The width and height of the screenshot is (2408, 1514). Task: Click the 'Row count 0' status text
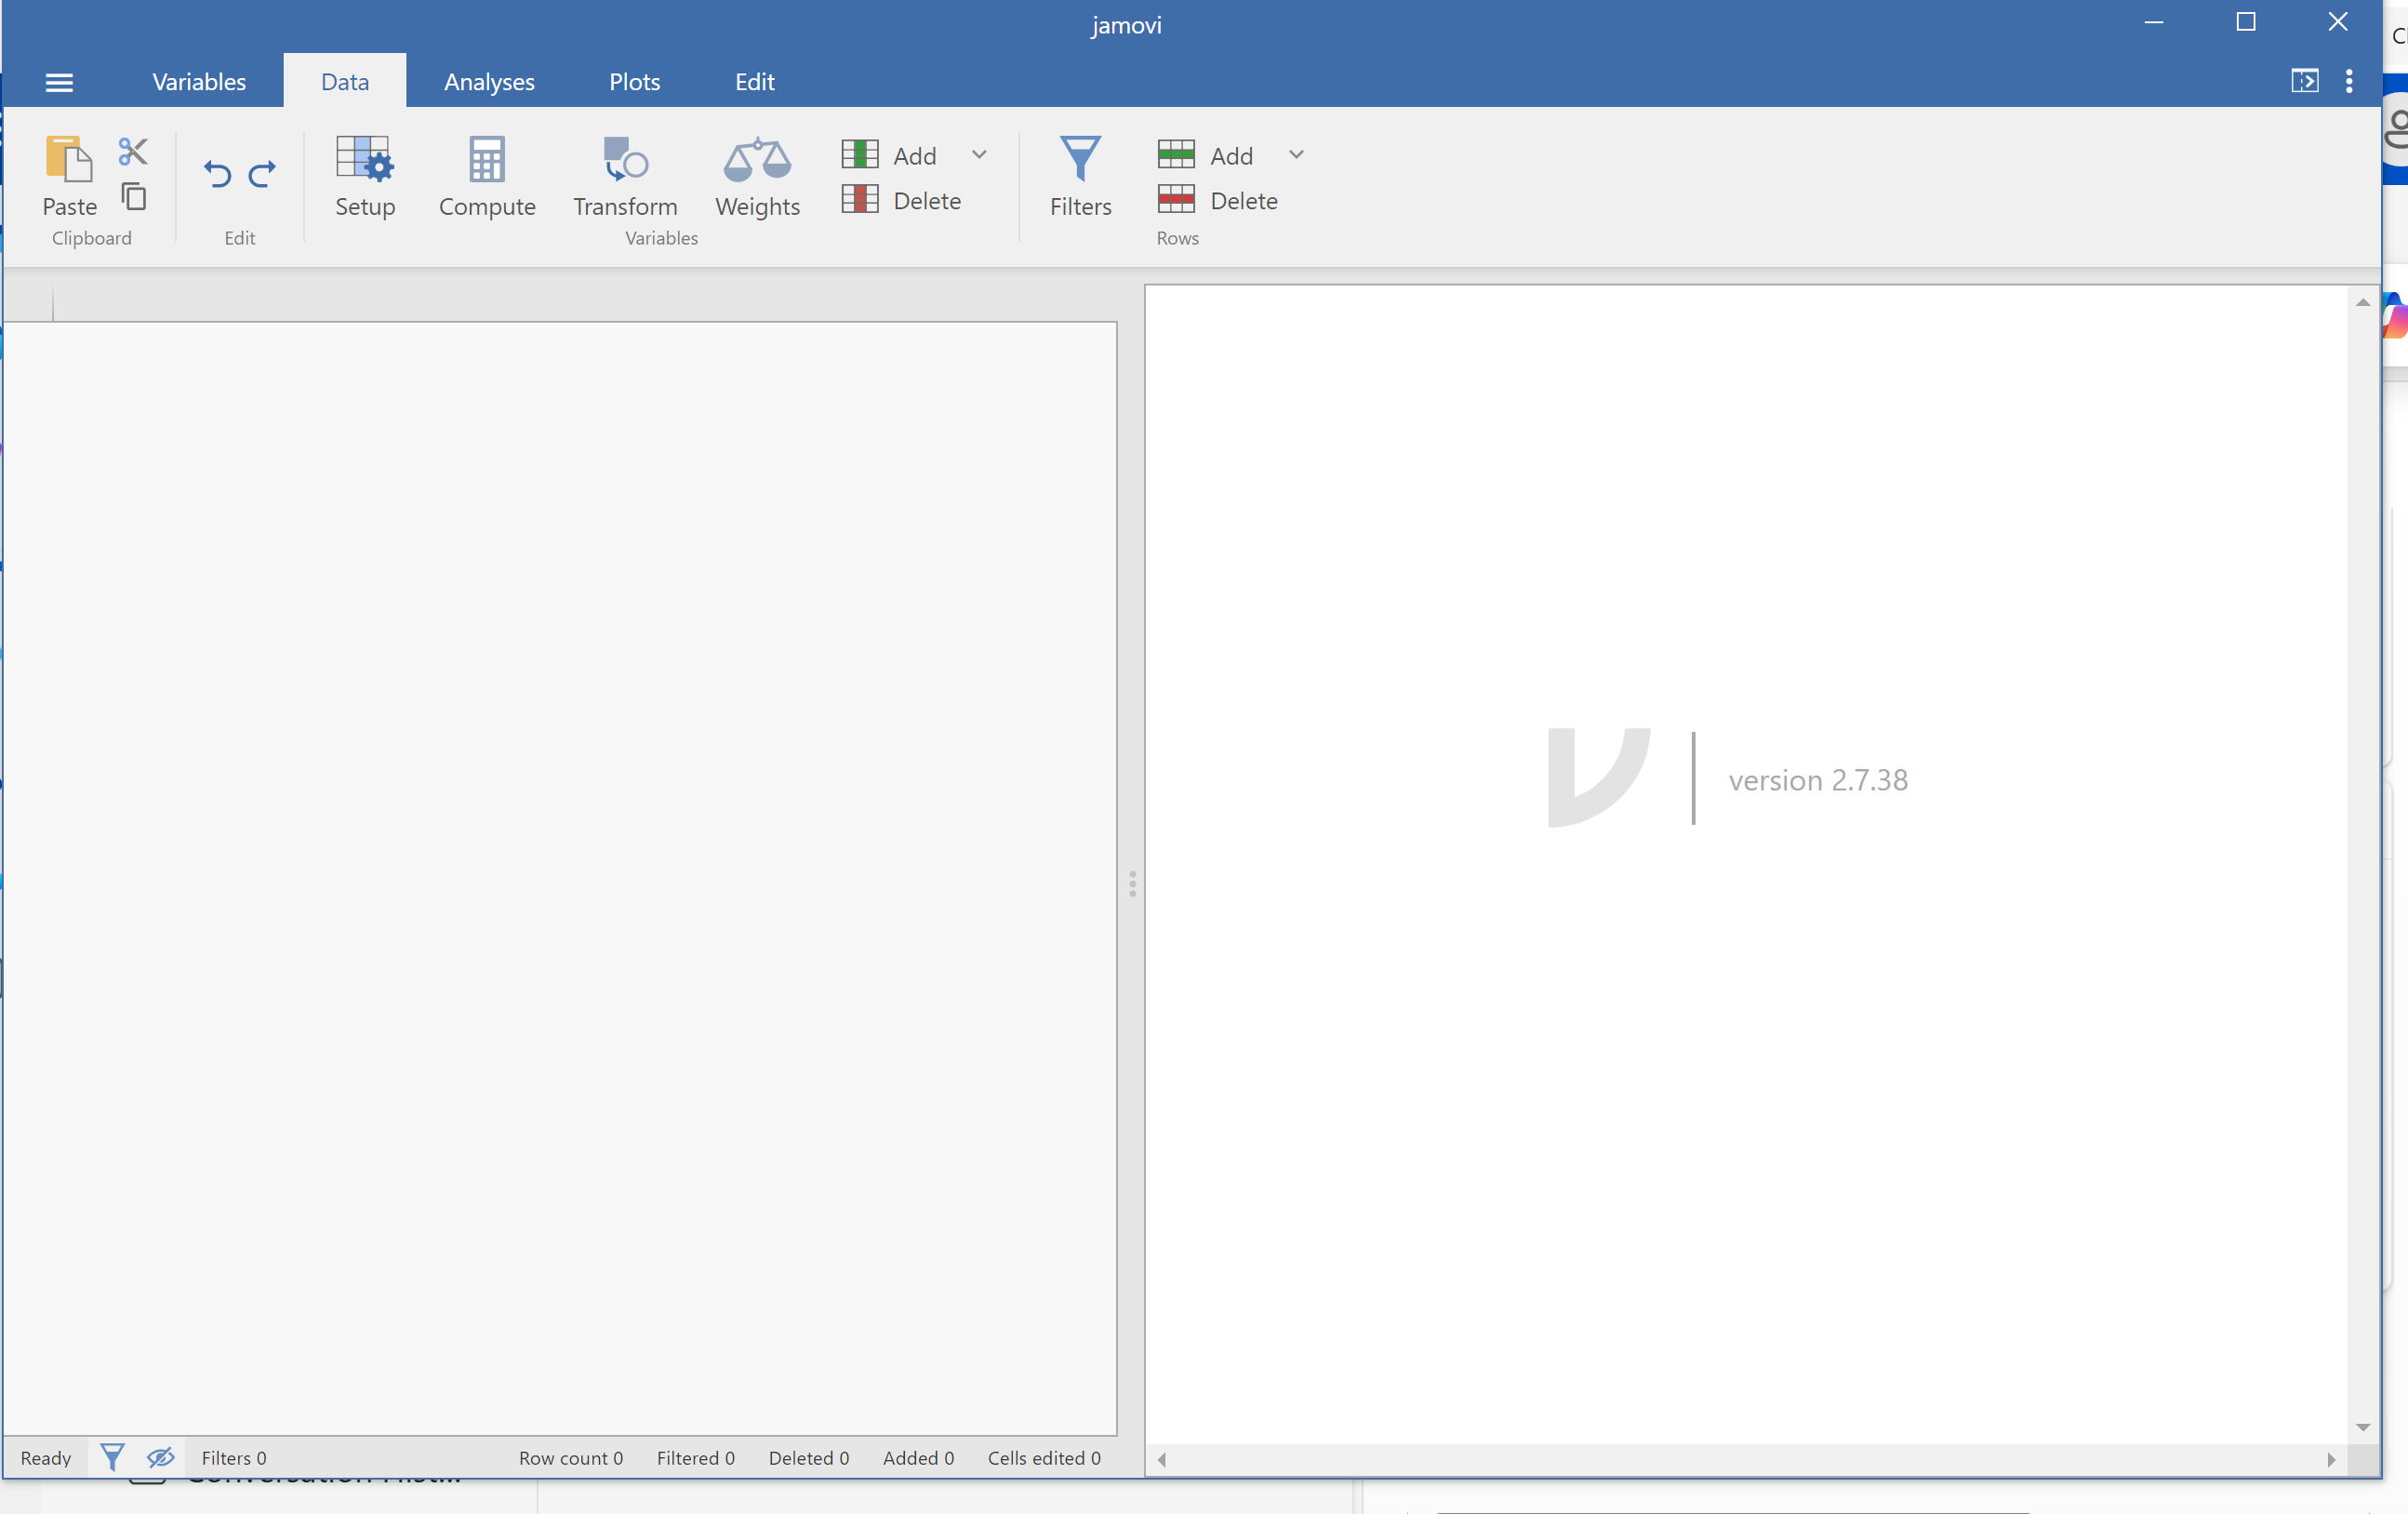[571, 1458]
